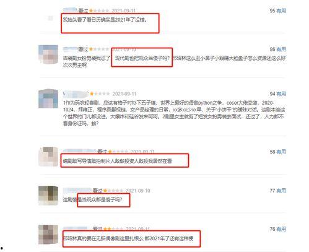Image resolution: width=309 pixels, height=252 pixels.
Task: Click the two-star rating on the last review
Action: click(113, 229)
